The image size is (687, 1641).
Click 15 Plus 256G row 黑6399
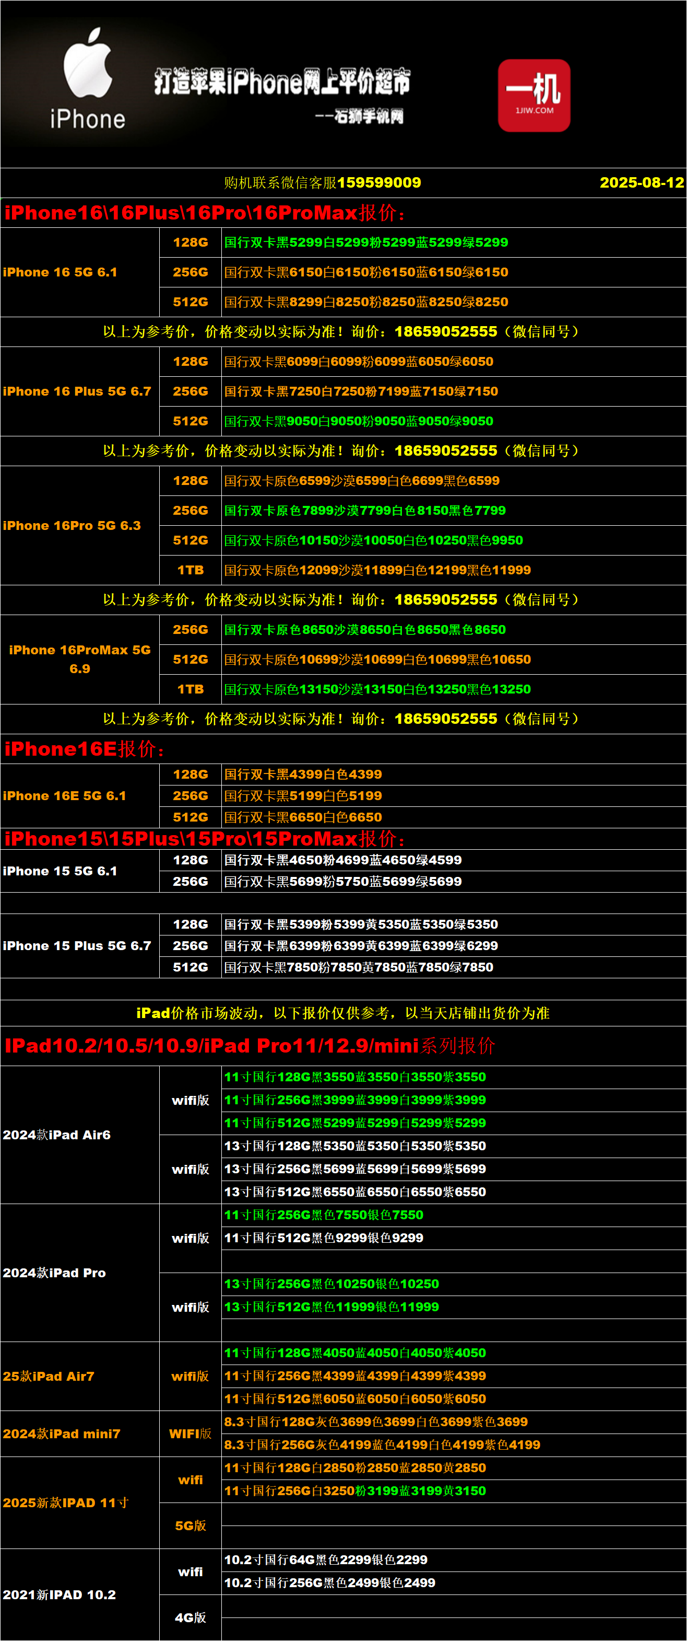[454, 946]
